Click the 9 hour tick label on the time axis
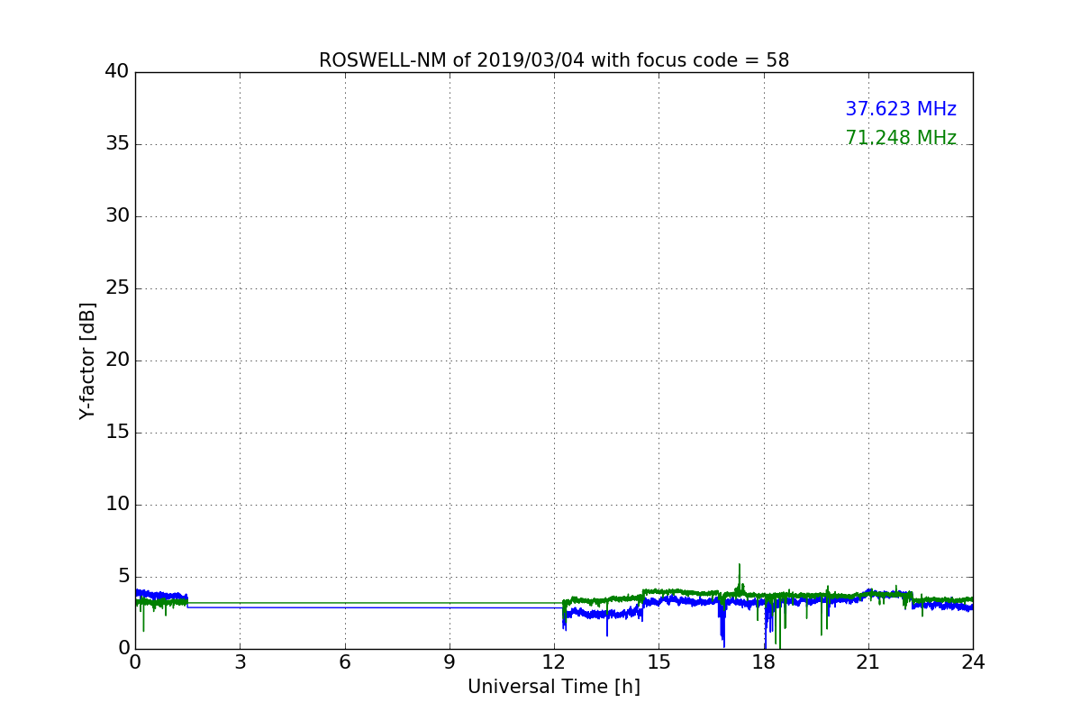The image size is (1081, 721). coord(450,662)
